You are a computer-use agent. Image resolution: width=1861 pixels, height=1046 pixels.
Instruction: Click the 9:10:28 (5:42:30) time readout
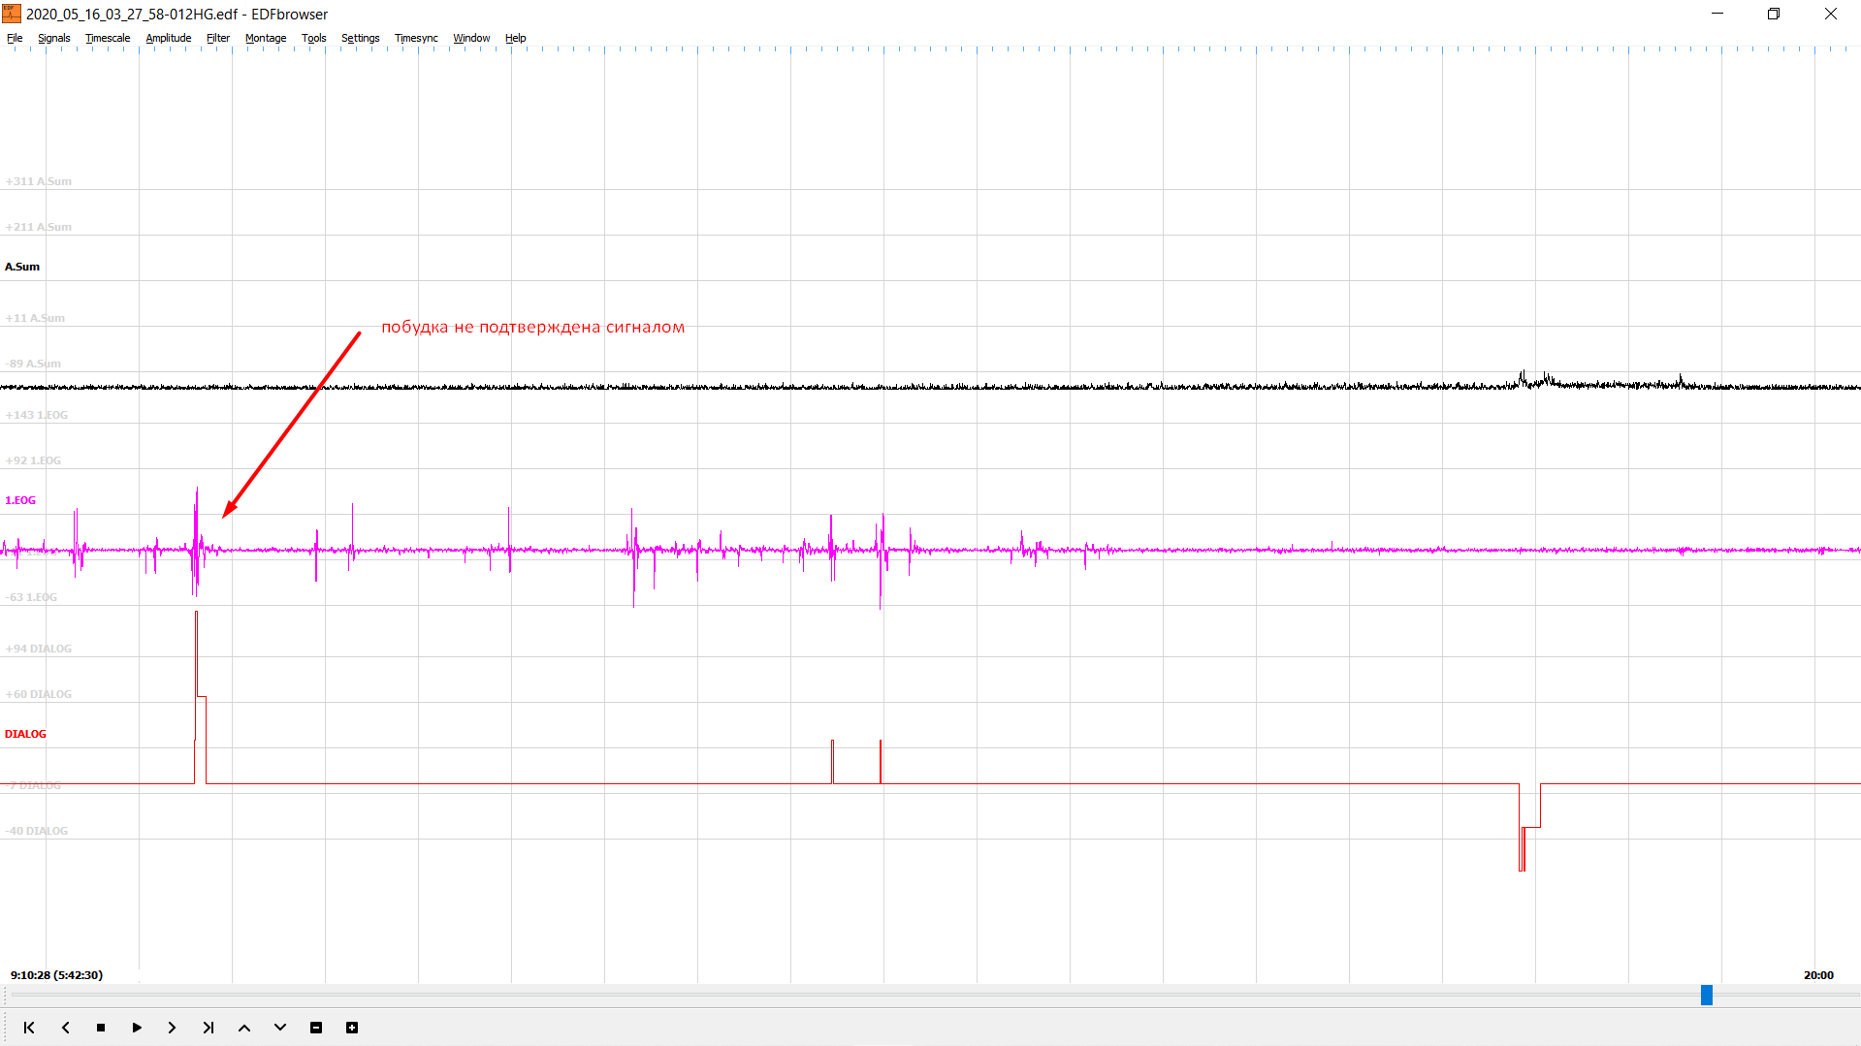coord(56,975)
